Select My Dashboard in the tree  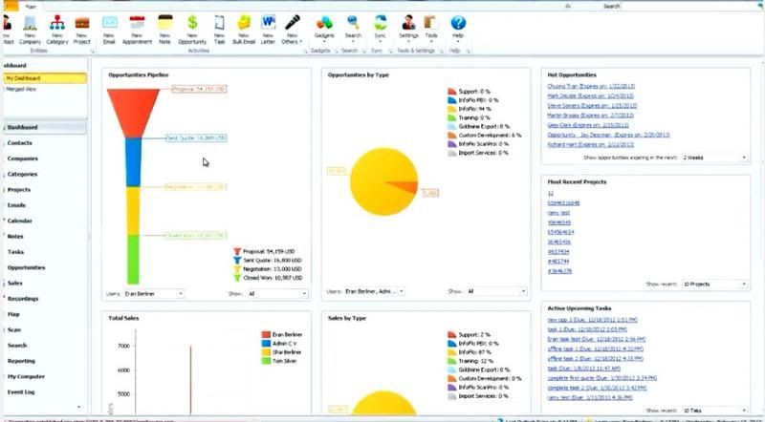[x=45, y=78]
